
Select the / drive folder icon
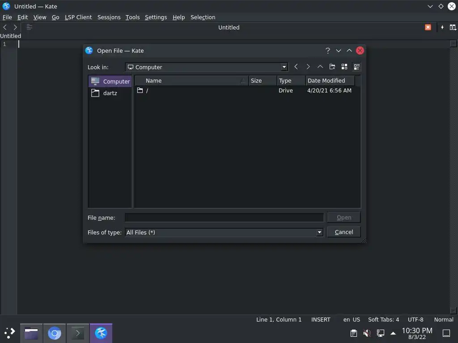[x=140, y=90]
